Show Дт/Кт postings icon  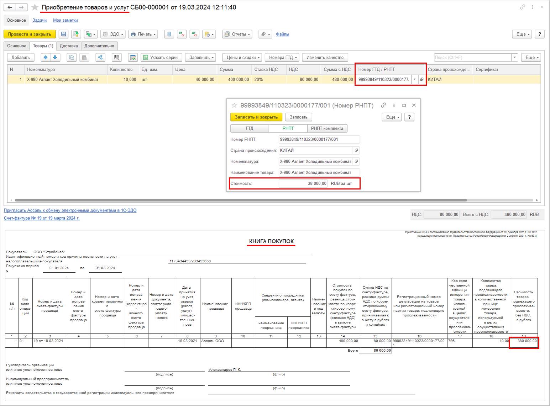coord(194,34)
